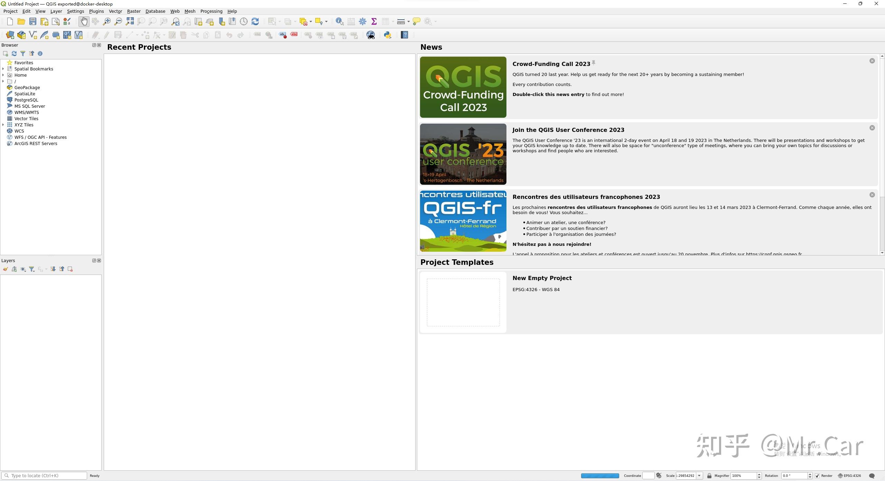Click the Refresh map icon
Image resolution: width=885 pixels, height=481 pixels.
[x=255, y=21]
